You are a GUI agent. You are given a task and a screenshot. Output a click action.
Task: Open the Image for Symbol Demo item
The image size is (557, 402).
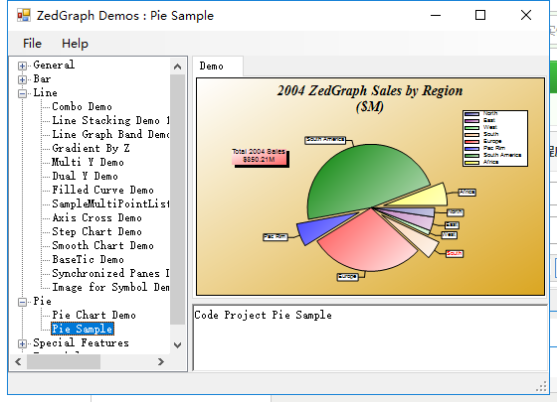pos(110,287)
